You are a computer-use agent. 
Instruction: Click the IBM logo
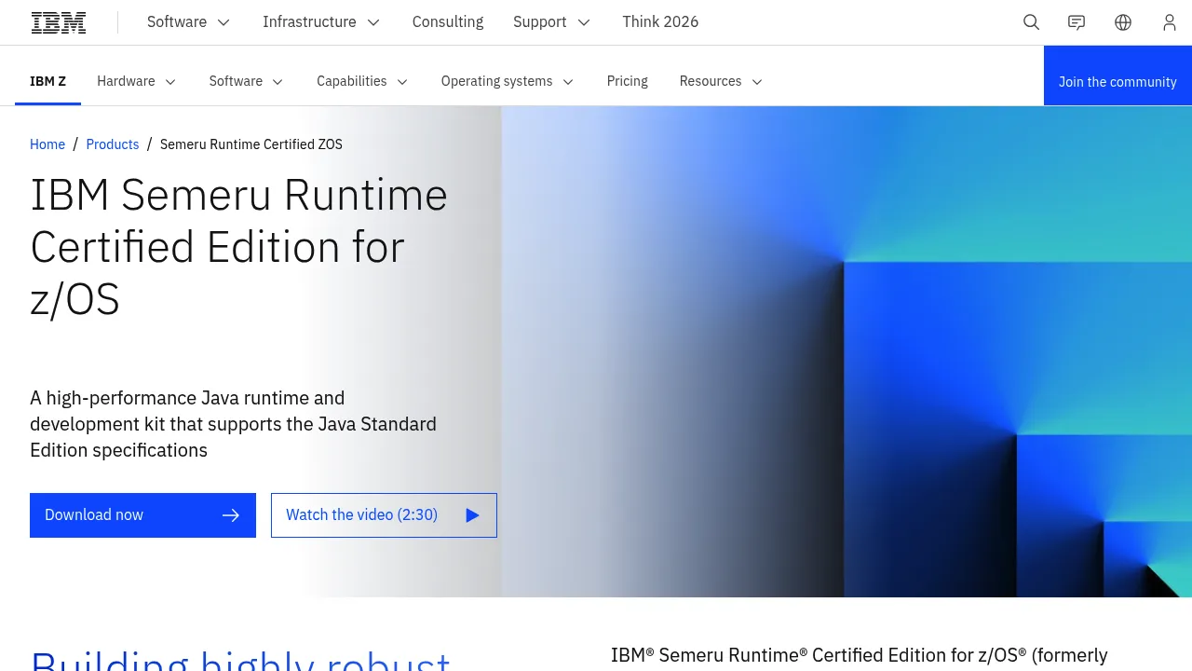59,22
